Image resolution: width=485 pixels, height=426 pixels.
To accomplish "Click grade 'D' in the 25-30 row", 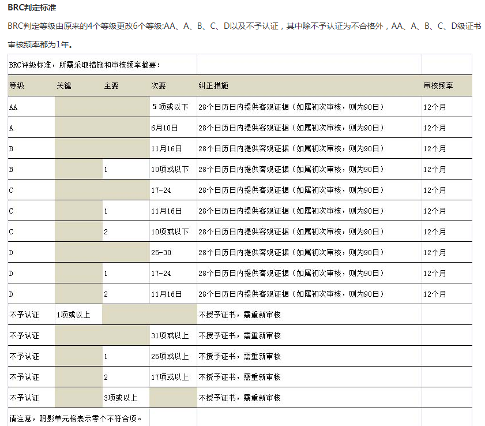I will (11, 253).
